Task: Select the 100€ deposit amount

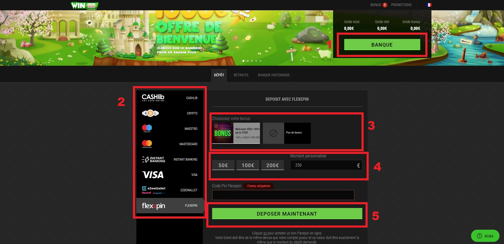Action: 248,165
